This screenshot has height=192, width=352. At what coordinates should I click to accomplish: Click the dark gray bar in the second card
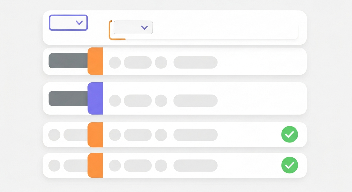(x=68, y=61)
